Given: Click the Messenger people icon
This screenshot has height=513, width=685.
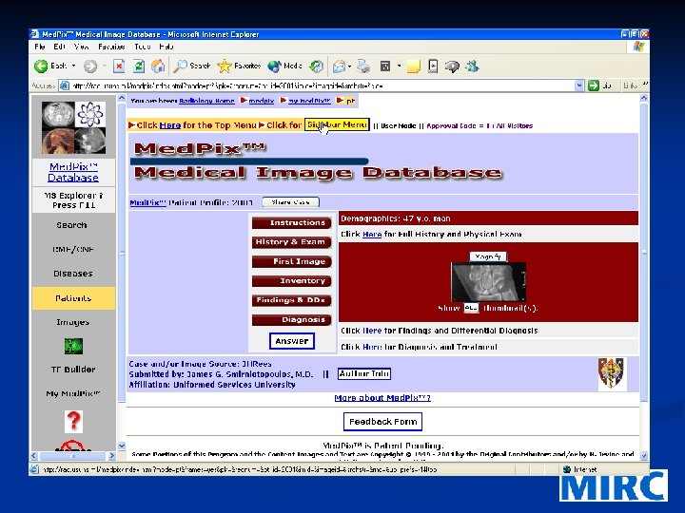Looking at the screenshot, I should pyautogui.click(x=473, y=66).
